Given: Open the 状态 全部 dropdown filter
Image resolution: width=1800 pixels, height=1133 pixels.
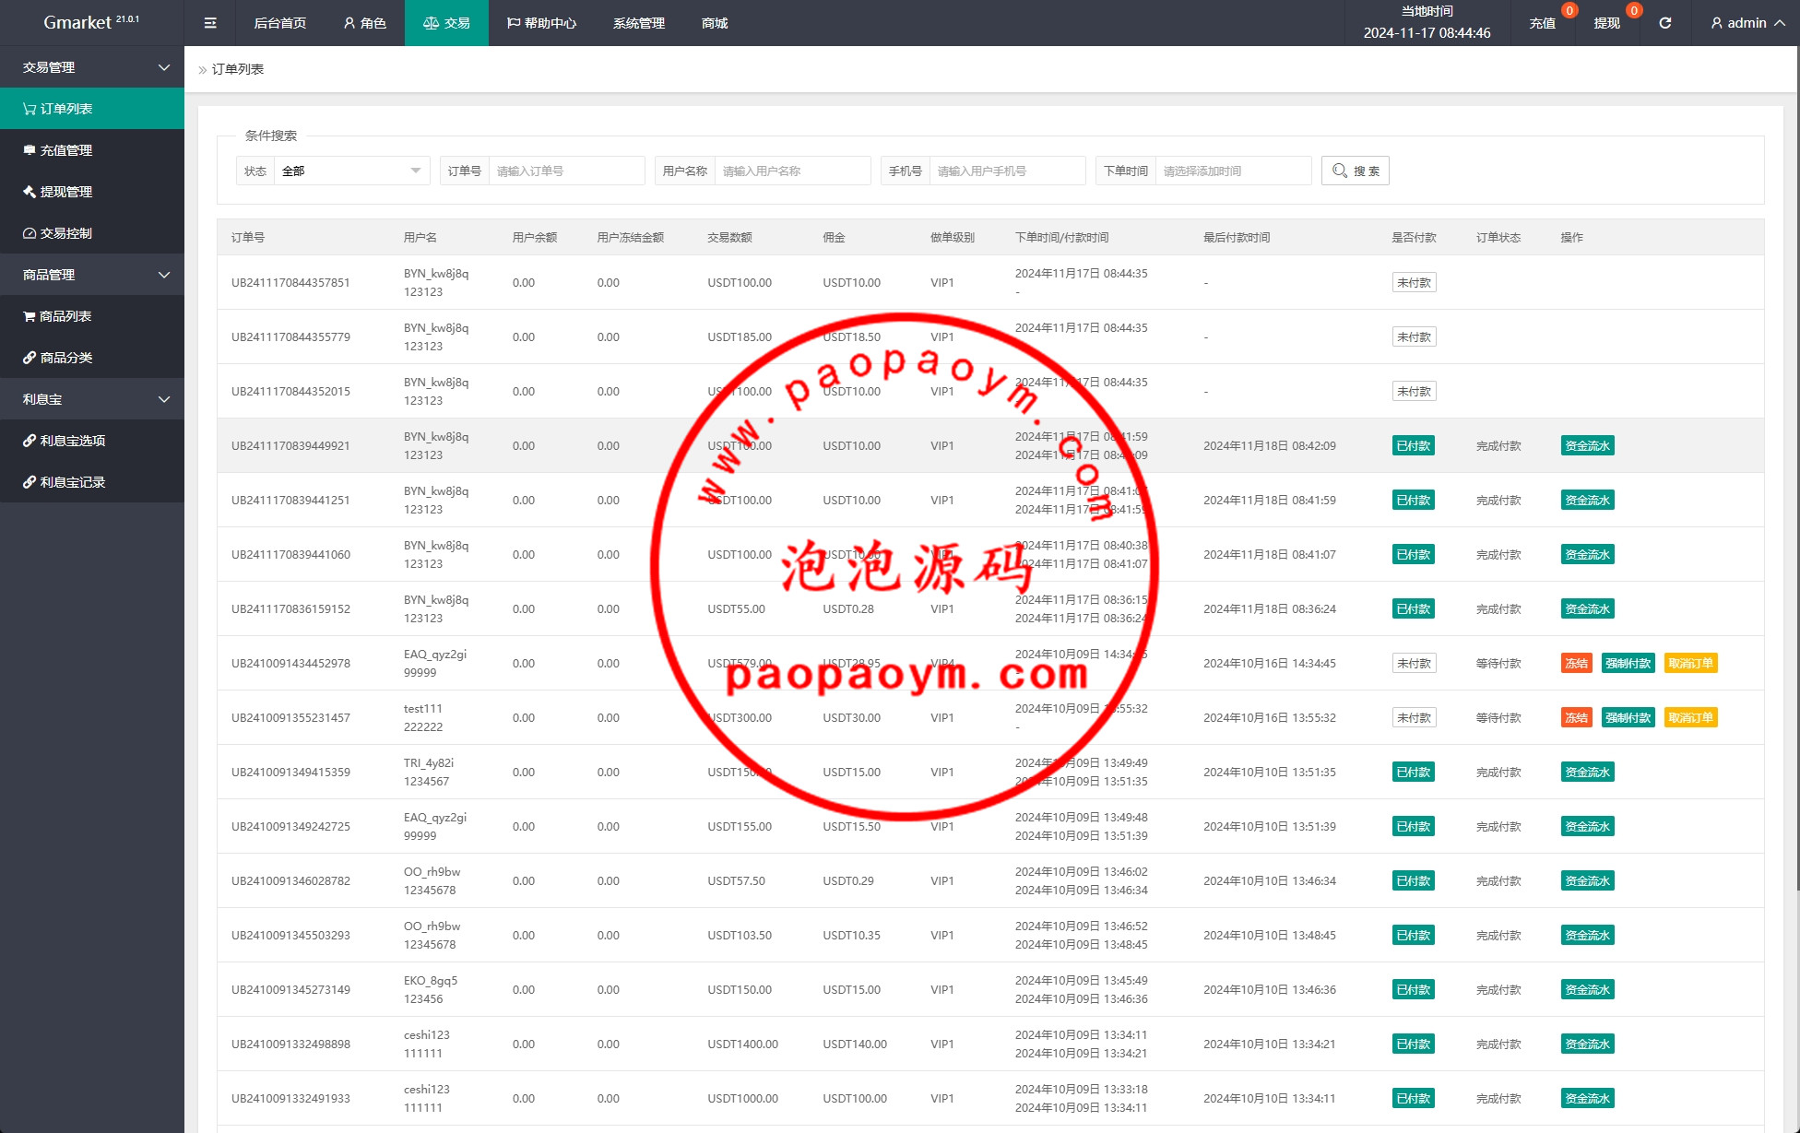Looking at the screenshot, I should 350,171.
